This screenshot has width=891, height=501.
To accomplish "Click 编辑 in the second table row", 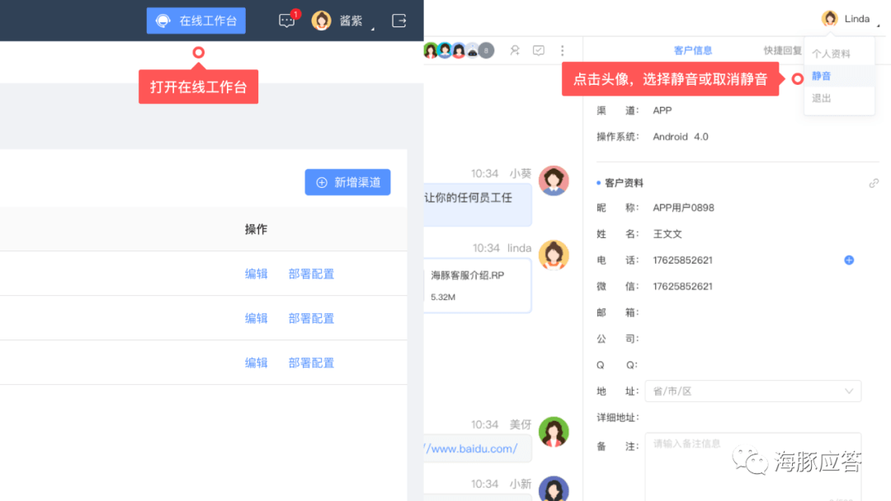I will [257, 318].
